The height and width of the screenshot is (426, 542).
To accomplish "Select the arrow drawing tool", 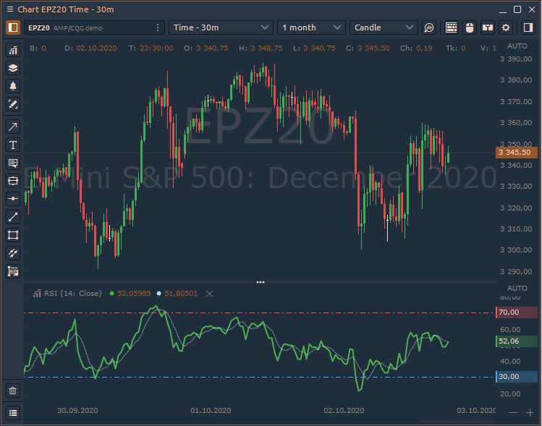I will (13, 127).
